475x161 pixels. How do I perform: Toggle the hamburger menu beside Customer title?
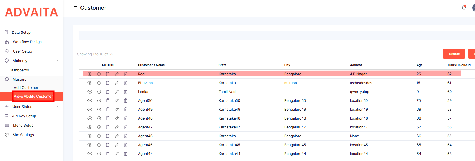tap(75, 8)
